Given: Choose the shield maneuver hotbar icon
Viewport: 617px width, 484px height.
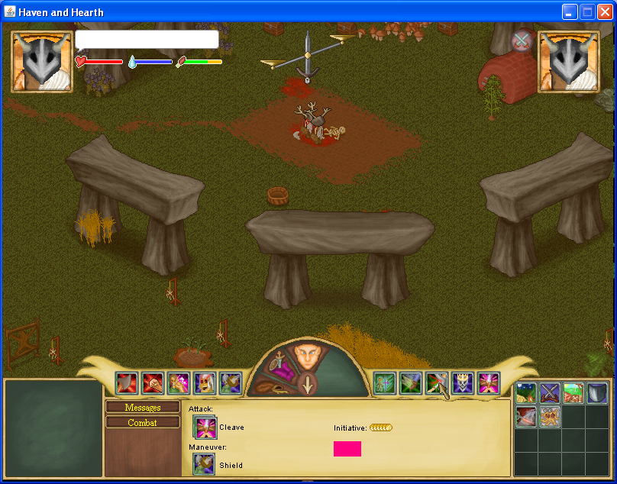Looking at the screenshot, I should (230, 383).
